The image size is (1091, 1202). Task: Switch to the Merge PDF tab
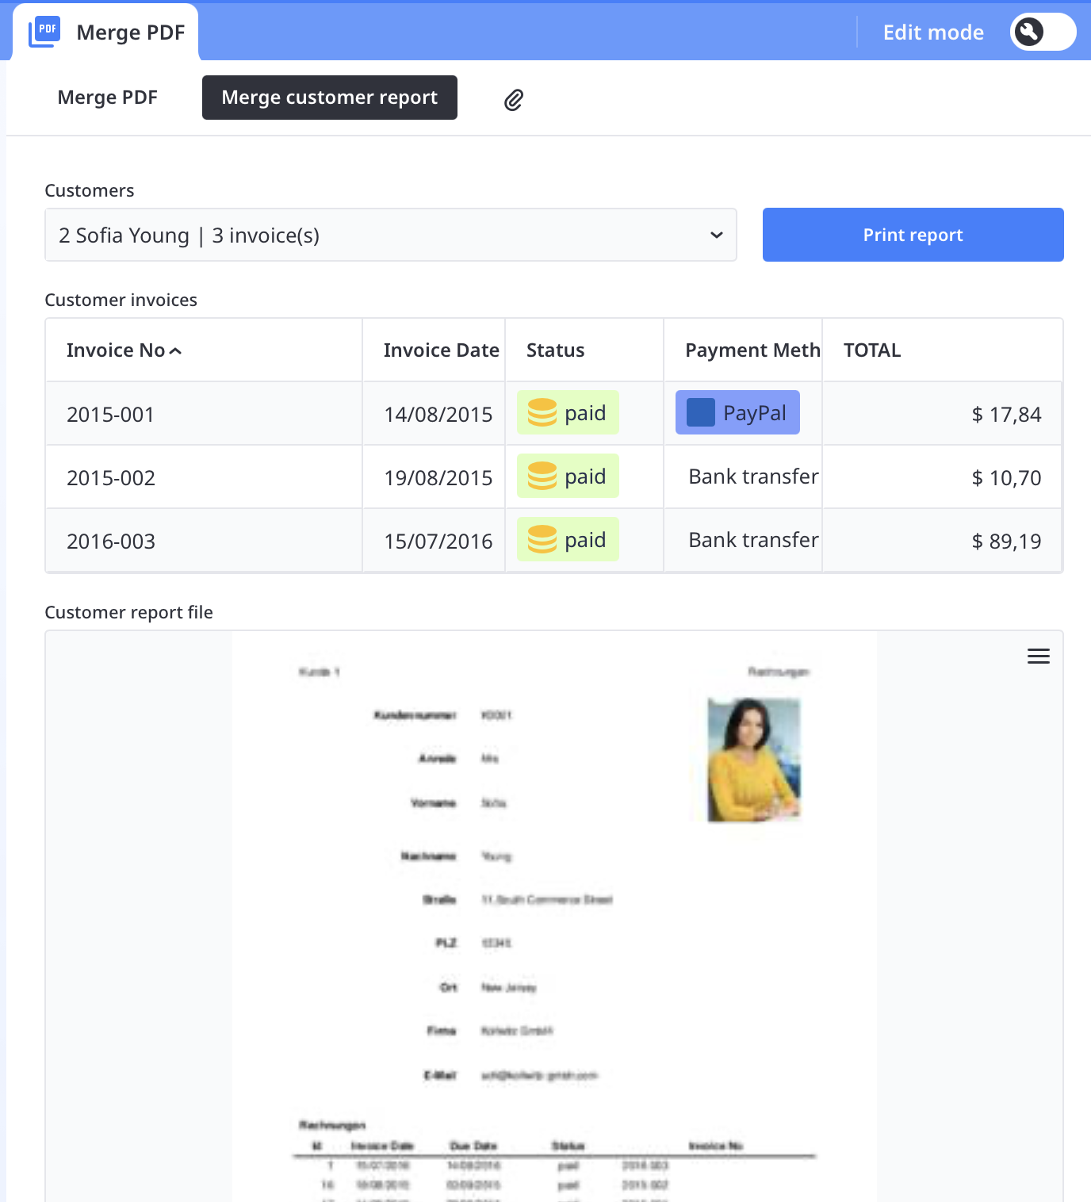click(x=108, y=98)
